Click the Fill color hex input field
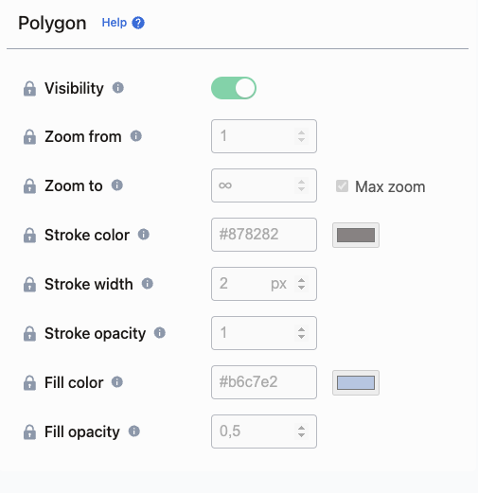 (x=264, y=382)
